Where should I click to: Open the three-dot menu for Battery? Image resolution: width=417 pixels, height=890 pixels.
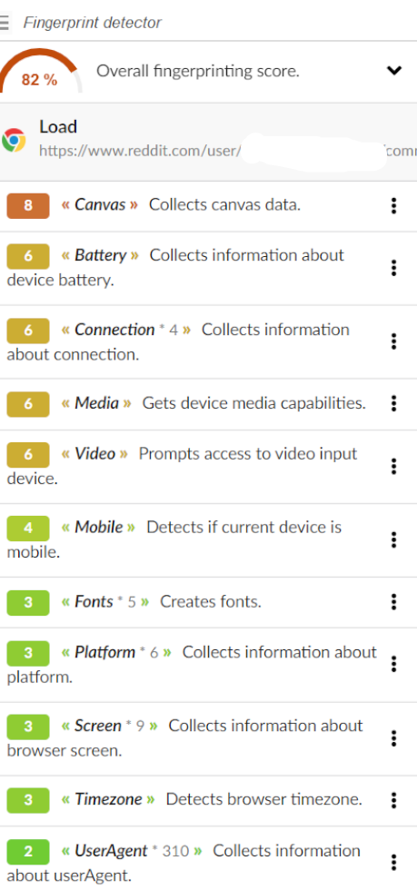pos(393,268)
